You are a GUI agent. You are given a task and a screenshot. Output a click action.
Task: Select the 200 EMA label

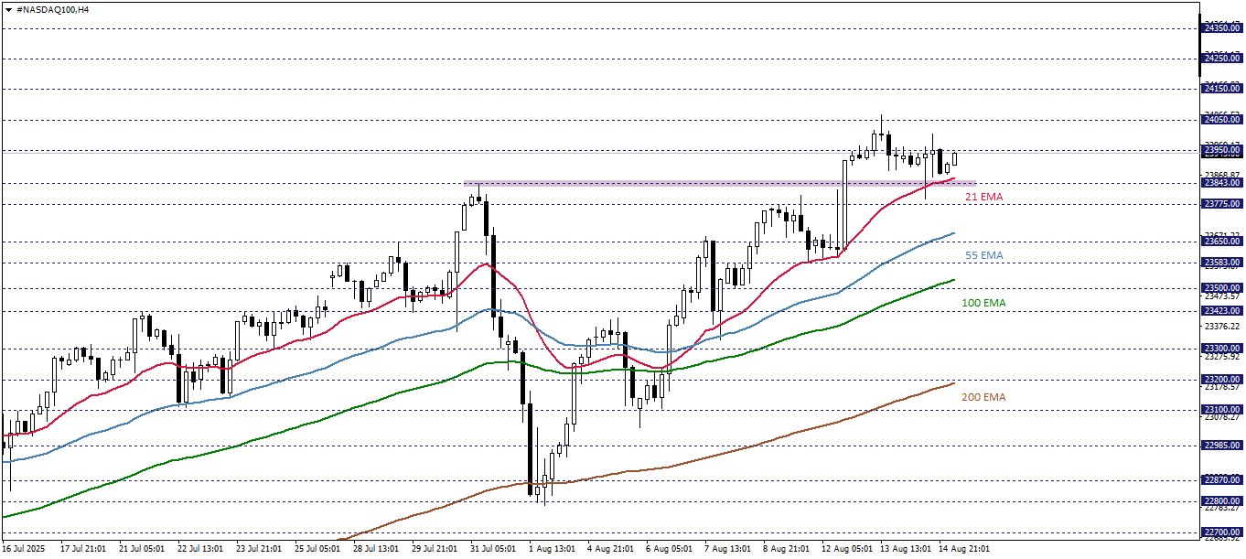click(x=983, y=398)
